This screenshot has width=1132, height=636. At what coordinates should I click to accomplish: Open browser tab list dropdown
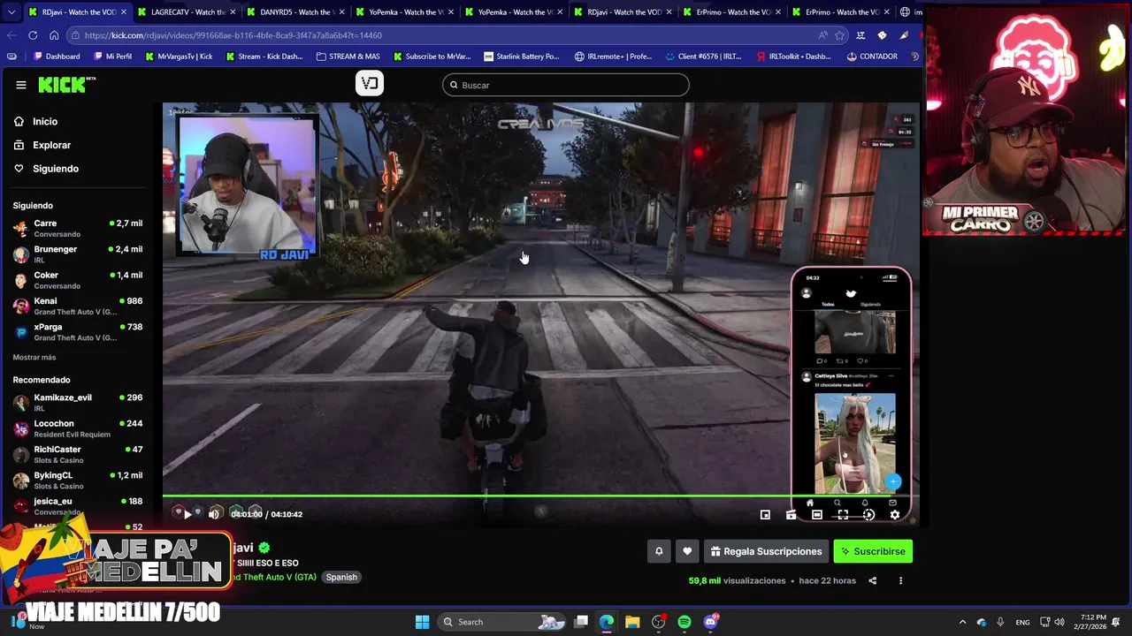pos(11,12)
